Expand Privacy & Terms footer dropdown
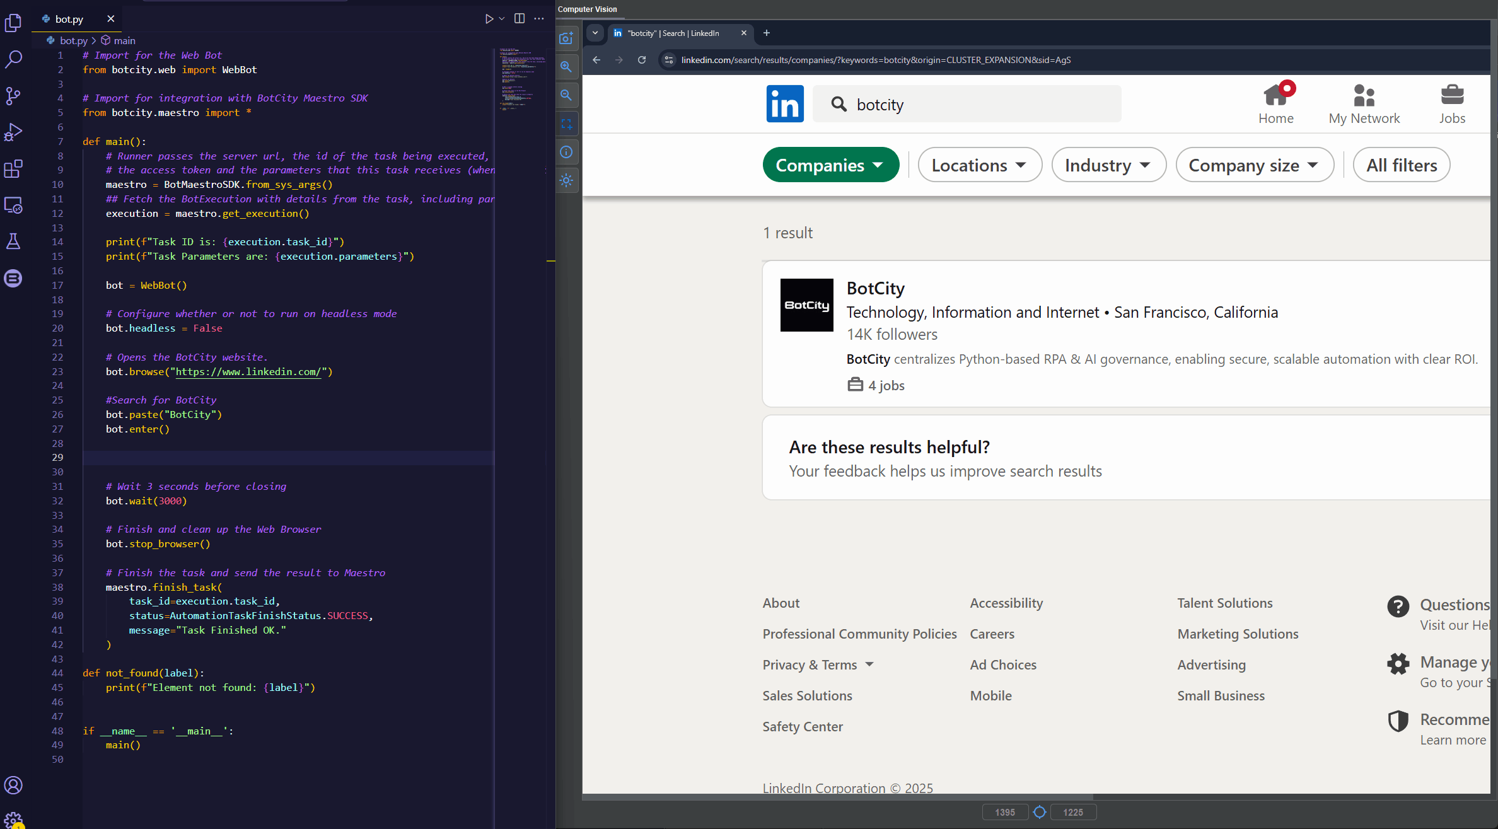1498x829 pixels. point(818,664)
